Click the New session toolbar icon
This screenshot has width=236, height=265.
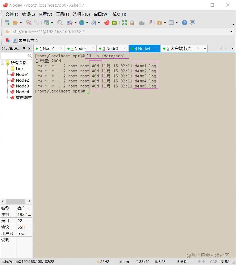(7, 23)
